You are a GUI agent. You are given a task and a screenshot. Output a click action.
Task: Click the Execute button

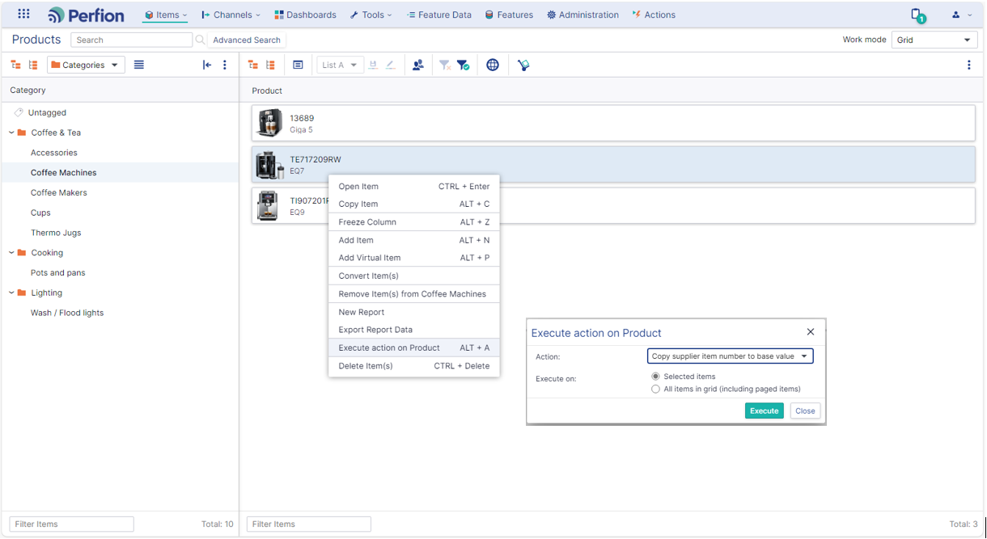click(765, 411)
